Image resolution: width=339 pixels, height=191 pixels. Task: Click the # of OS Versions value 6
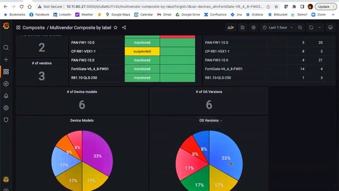click(209, 105)
